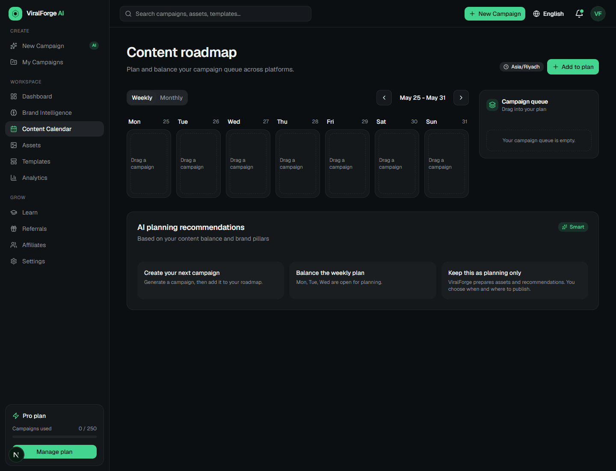Image resolution: width=616 pixels, height=471 pixels.
Task: Click the Affiliates people icon
Action: pyautogui.click(x=14, y=245)
